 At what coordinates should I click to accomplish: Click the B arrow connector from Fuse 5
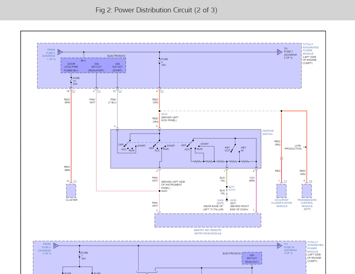click(x=60, y=52)
